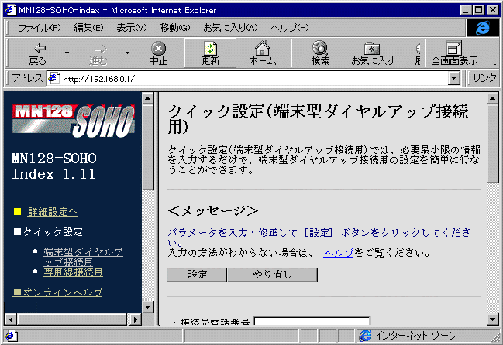Viewport: 503px width, 345px height.
Task: Open 端末型ダイヤルアップ接続用 link in sidebar
Action: (83, 257)
